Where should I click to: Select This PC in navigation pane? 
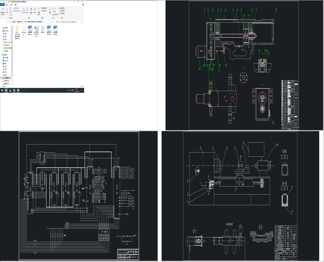click(x=5, y=55)
